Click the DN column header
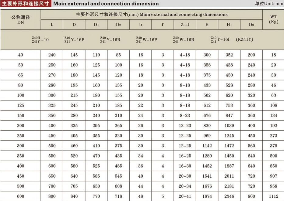 tap(20, 18)
